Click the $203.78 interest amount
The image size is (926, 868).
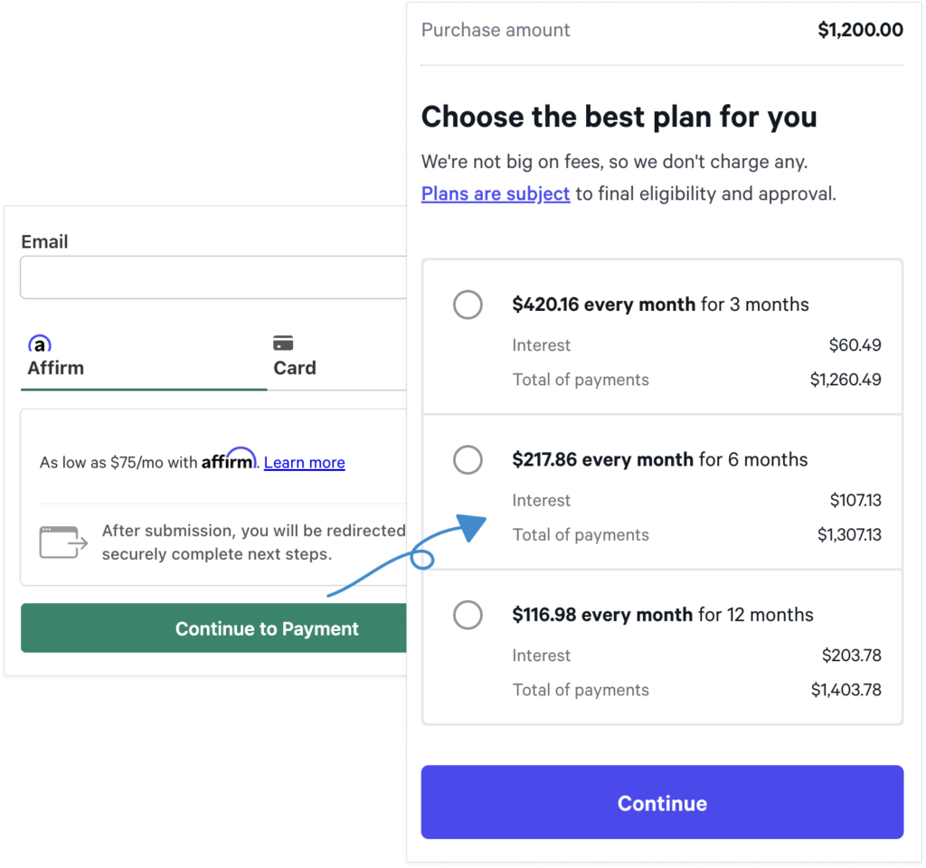point(851,656)
